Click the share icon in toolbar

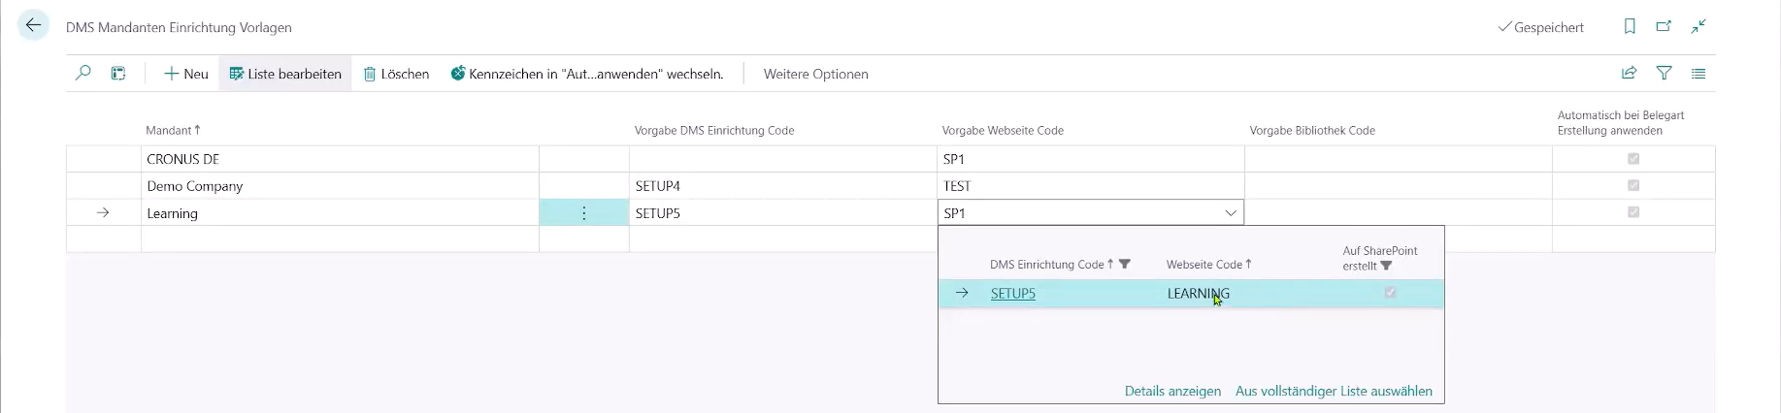[1629, 74]
